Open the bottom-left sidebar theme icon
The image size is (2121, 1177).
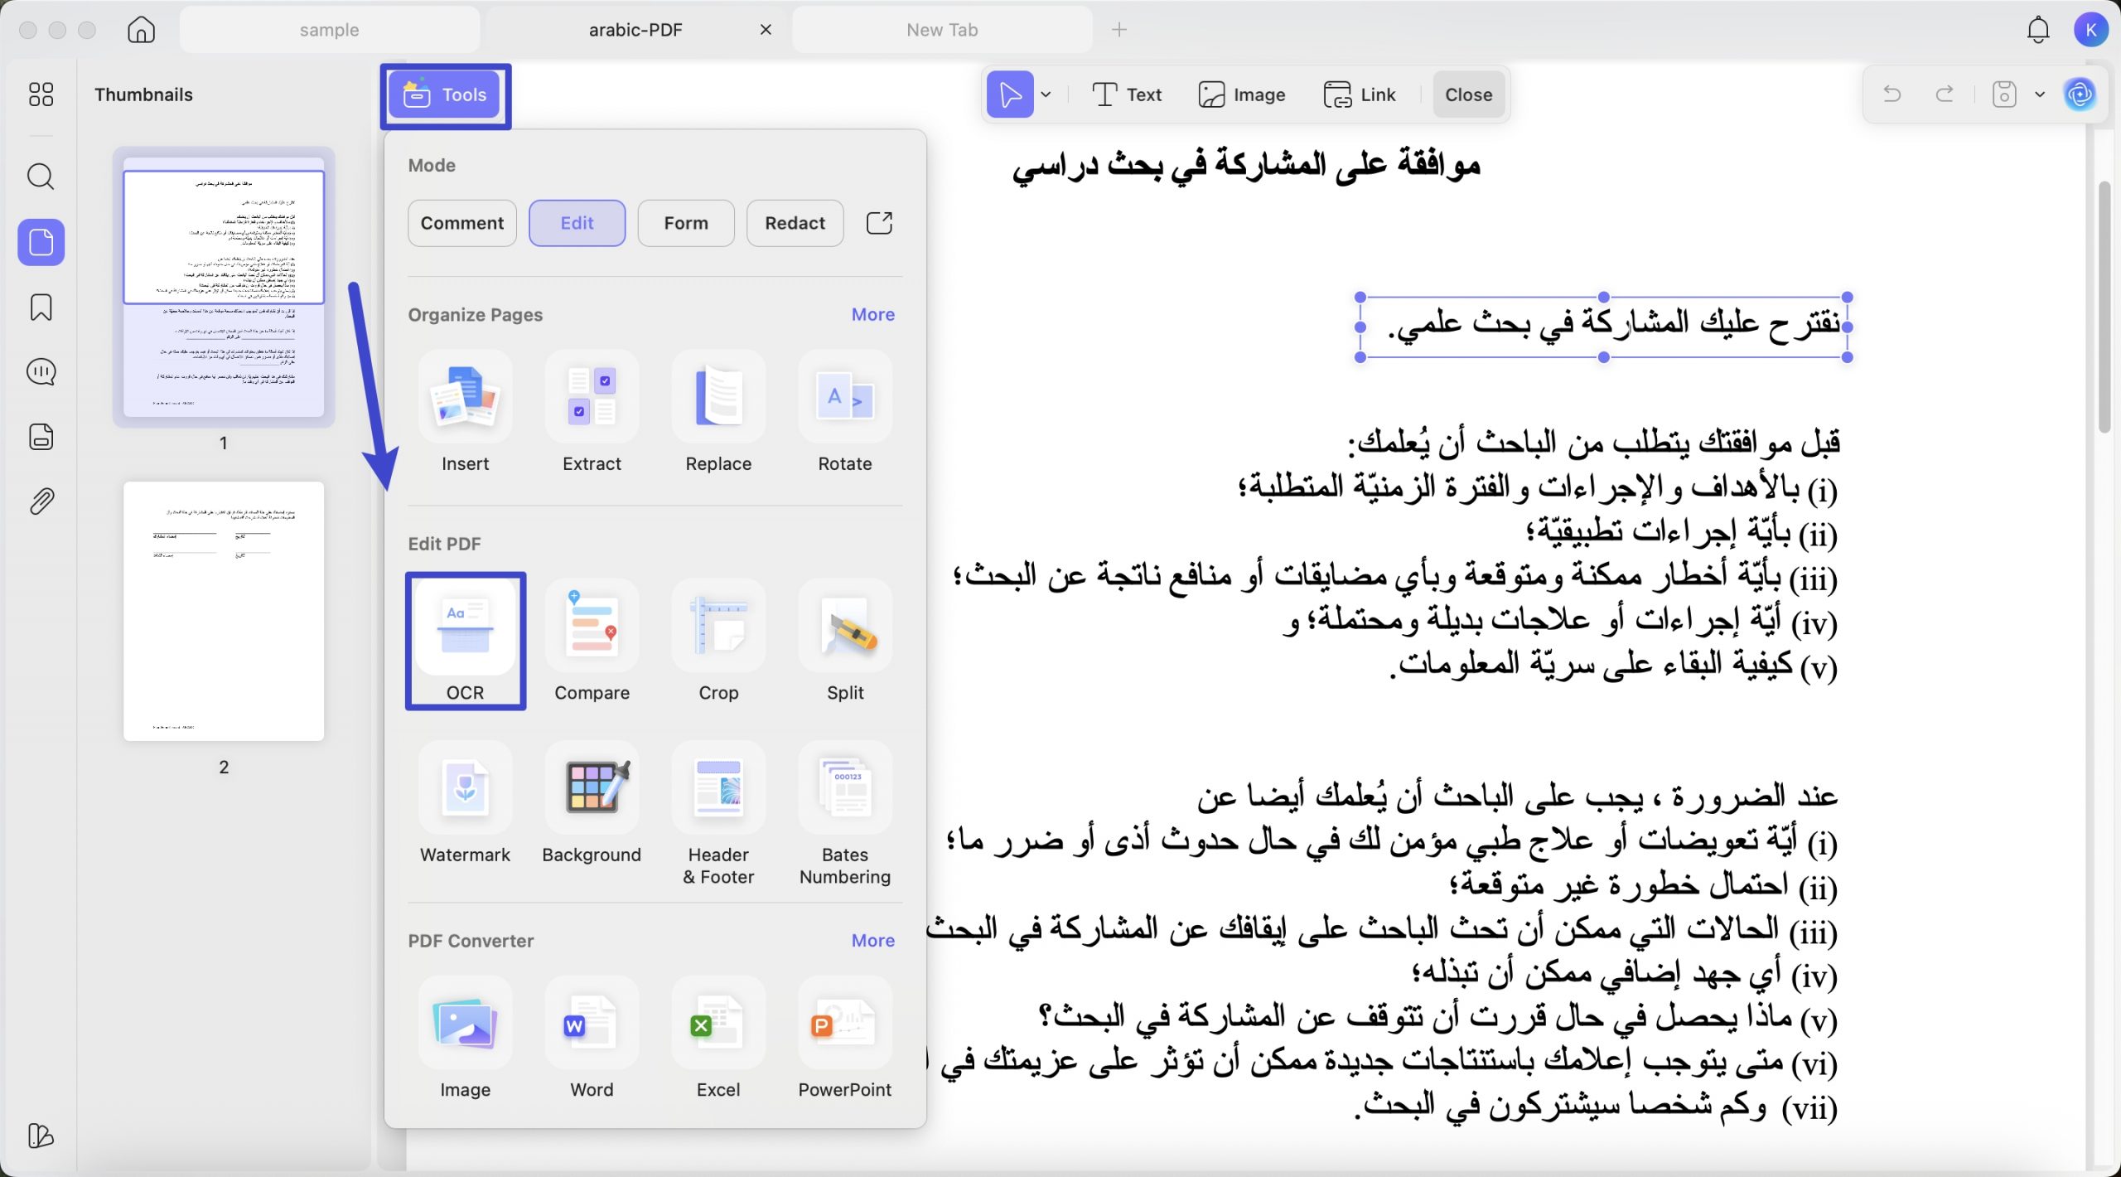tap(41, 1136)
